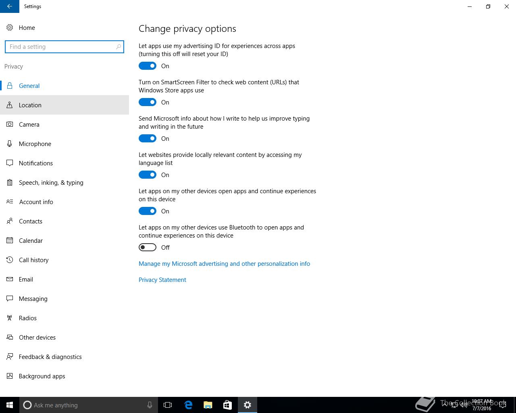Click the Radios antenna icon
Screen dimensions: 516x413
10,318
